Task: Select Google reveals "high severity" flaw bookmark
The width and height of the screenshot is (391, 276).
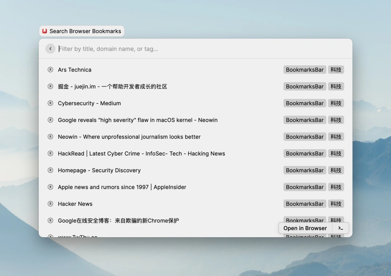Action: (x=195, y=120)
